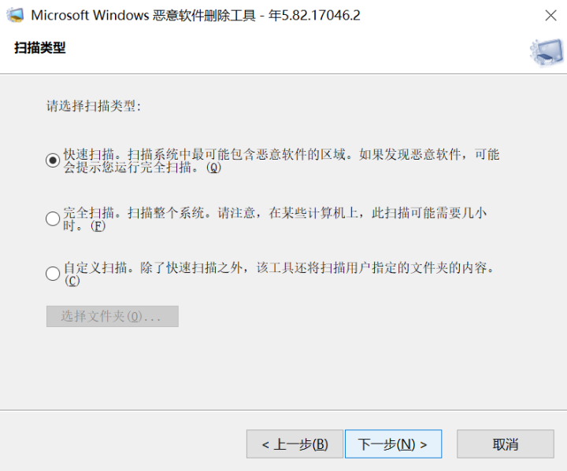Select the 自定义扫描 radio button

[53, 274]
